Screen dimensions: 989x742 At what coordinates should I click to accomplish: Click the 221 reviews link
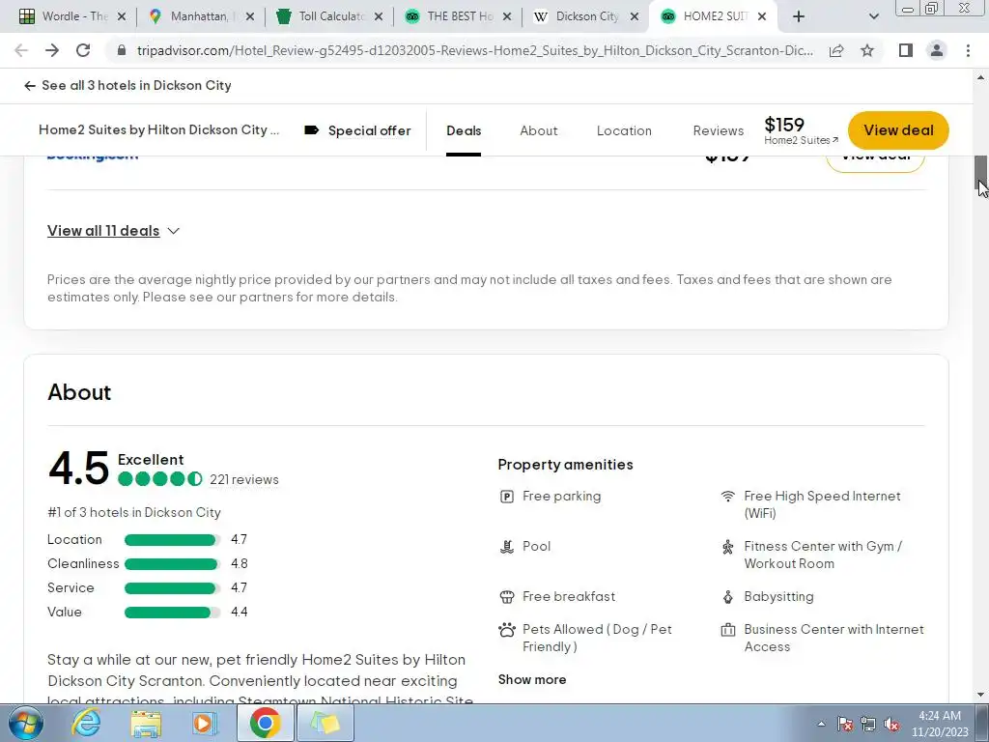click(244, 479)
